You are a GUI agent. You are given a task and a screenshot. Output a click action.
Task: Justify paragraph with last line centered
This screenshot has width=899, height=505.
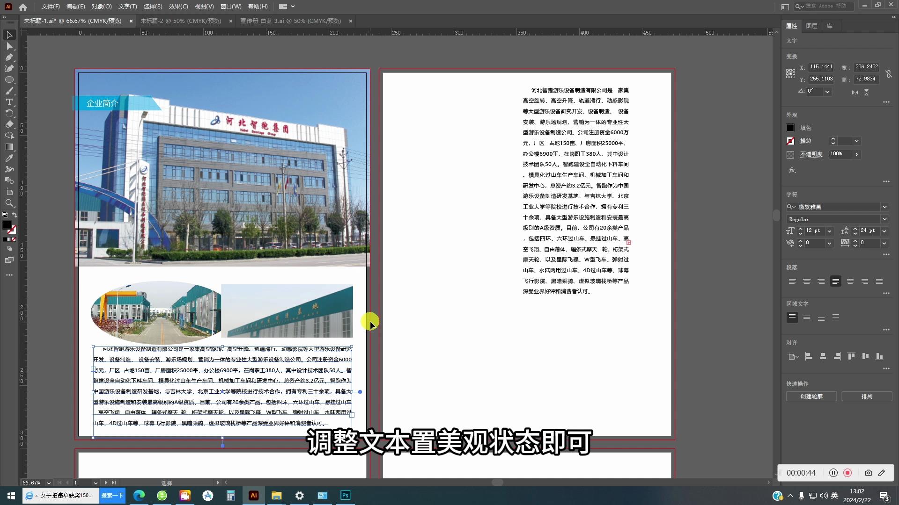click(x=850, y=281)
